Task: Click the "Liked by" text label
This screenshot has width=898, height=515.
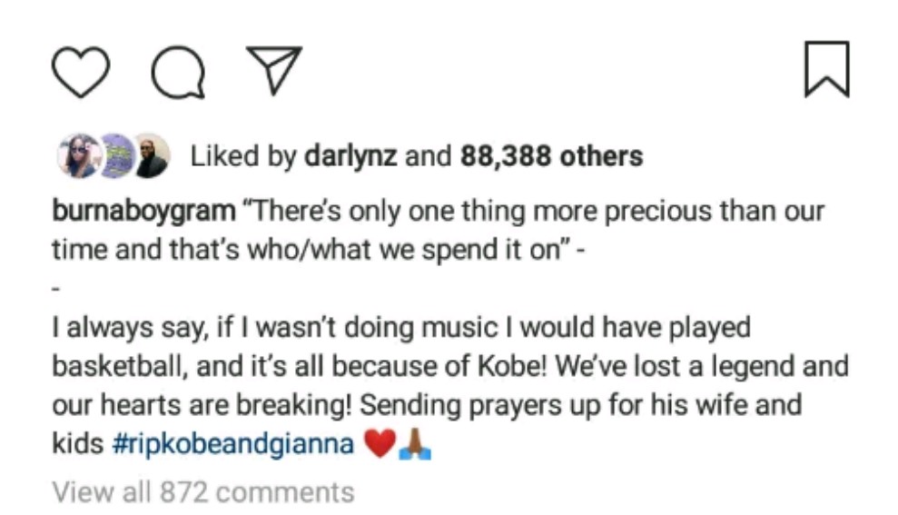Action: [243, 156]
